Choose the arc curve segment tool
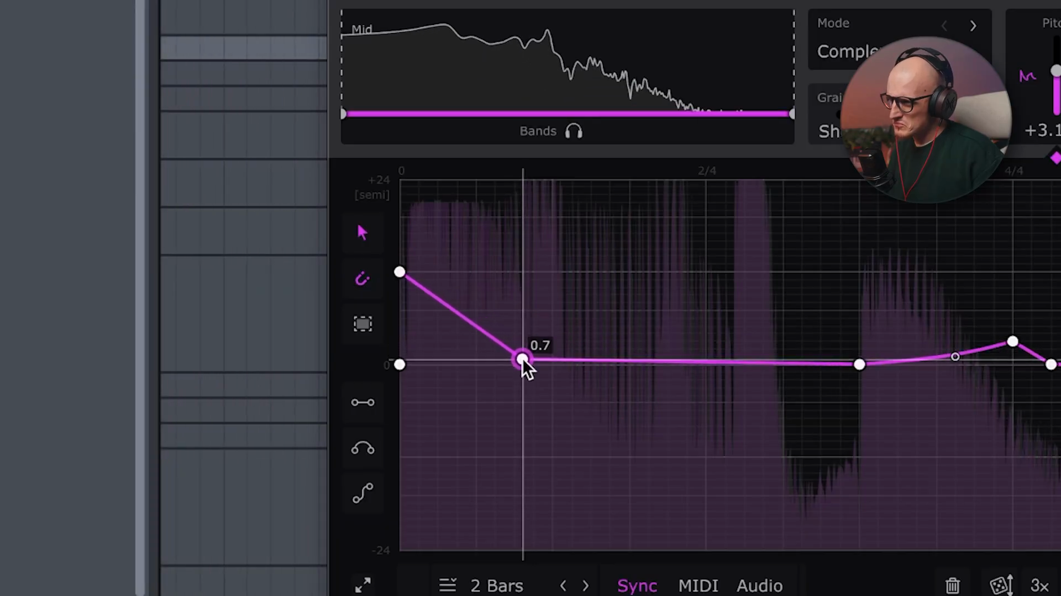Image resolution: width=1061 pixels, height=596 pixels. [363, 448]
